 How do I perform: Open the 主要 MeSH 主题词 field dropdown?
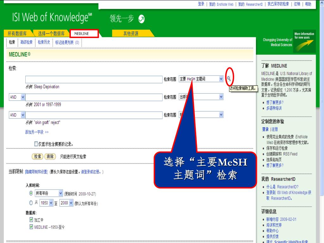(201, 79)
